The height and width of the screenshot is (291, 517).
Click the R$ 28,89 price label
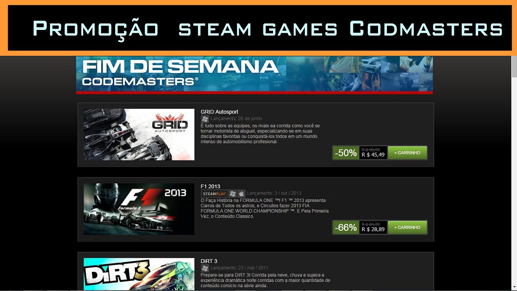(x=373, y=229)
